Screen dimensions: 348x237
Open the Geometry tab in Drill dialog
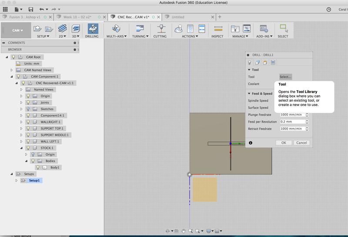257,63
